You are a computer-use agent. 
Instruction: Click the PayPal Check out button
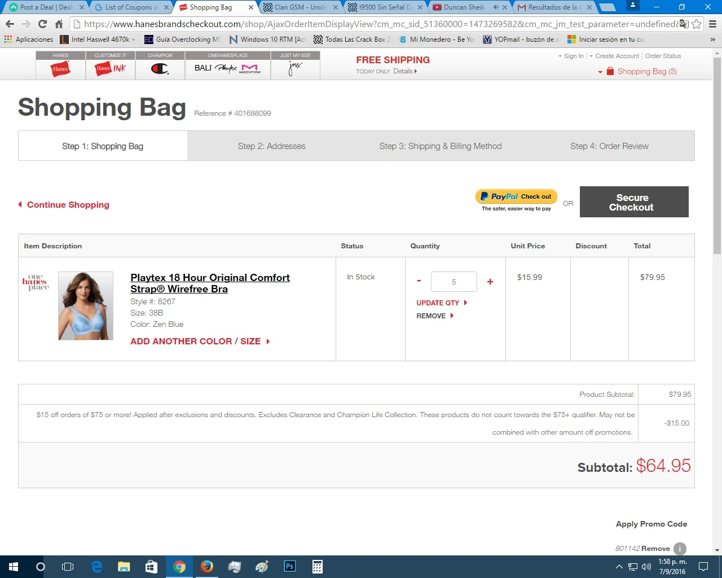coord(516,196)
